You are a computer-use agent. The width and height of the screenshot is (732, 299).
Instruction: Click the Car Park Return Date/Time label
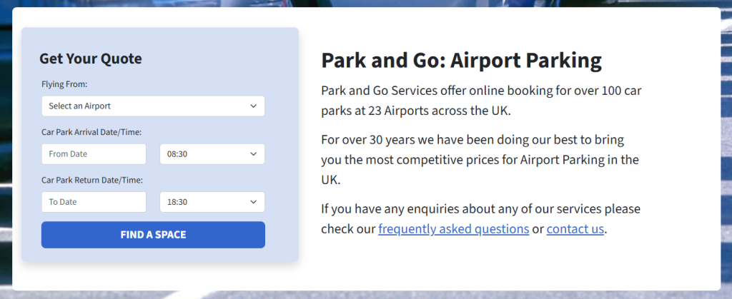tap(91, 180)
